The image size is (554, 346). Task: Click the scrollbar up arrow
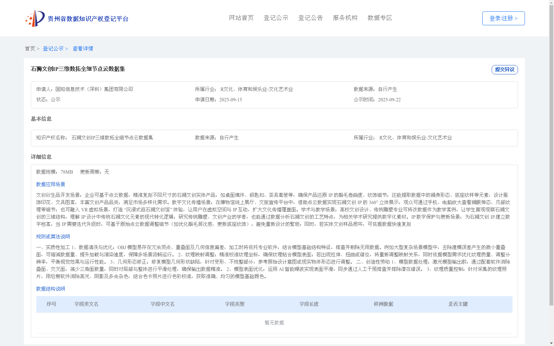[552, 2]
